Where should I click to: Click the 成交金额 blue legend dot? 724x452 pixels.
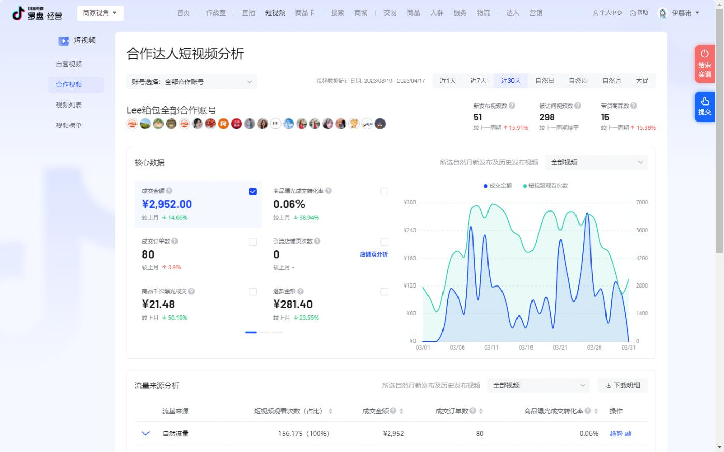(485, 186)
